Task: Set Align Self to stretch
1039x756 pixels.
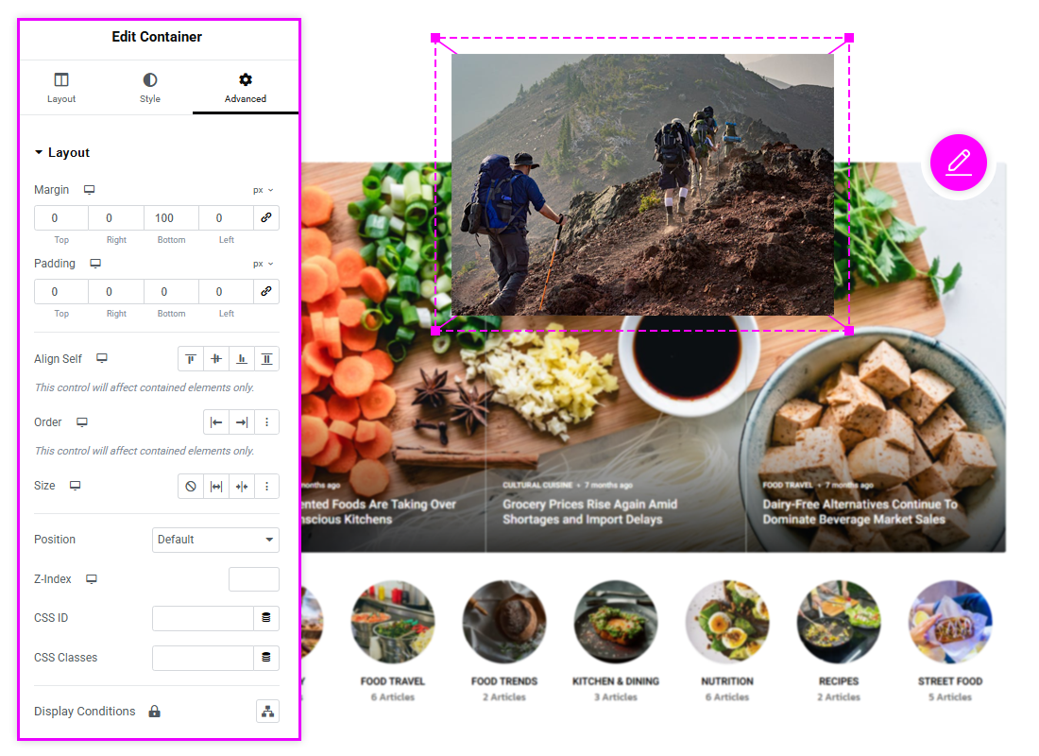Action: pos(267,359)
